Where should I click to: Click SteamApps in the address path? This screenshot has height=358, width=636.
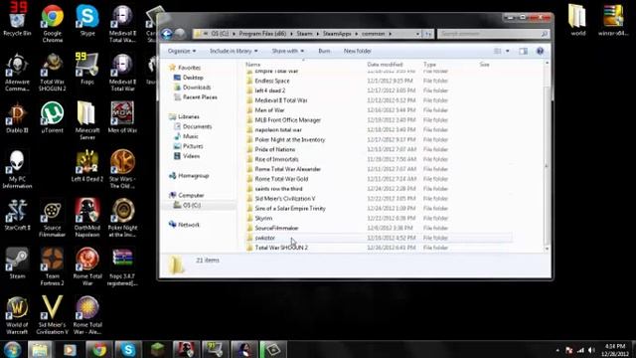point(337,34)
